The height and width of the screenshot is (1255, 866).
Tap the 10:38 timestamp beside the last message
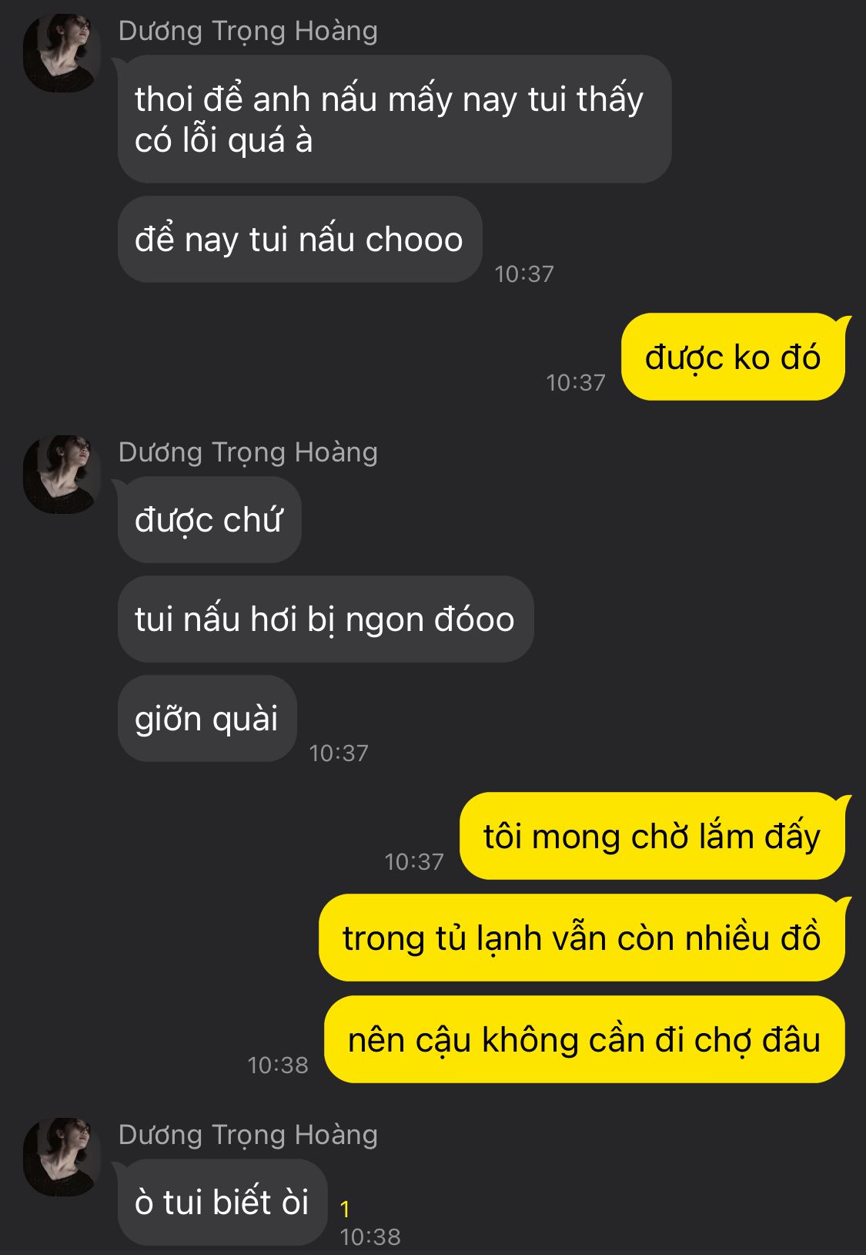tap(370, 1237)
